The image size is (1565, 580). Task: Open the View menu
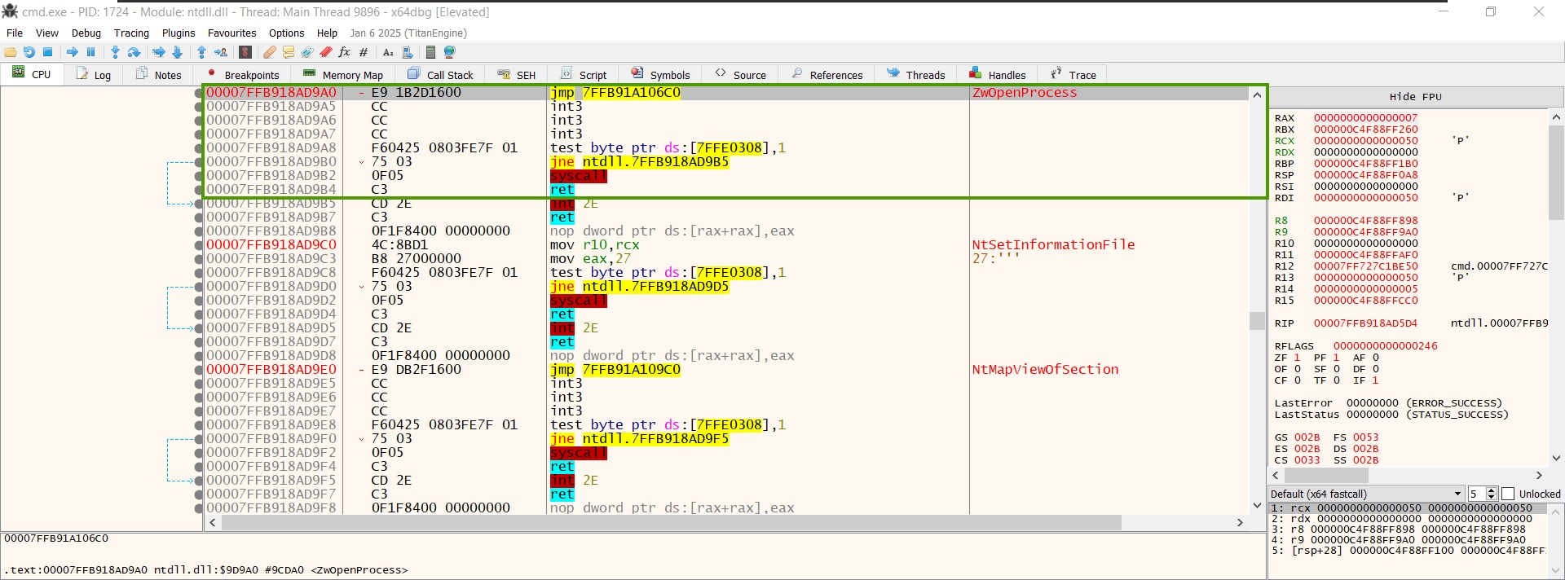(x=47, y=33)
